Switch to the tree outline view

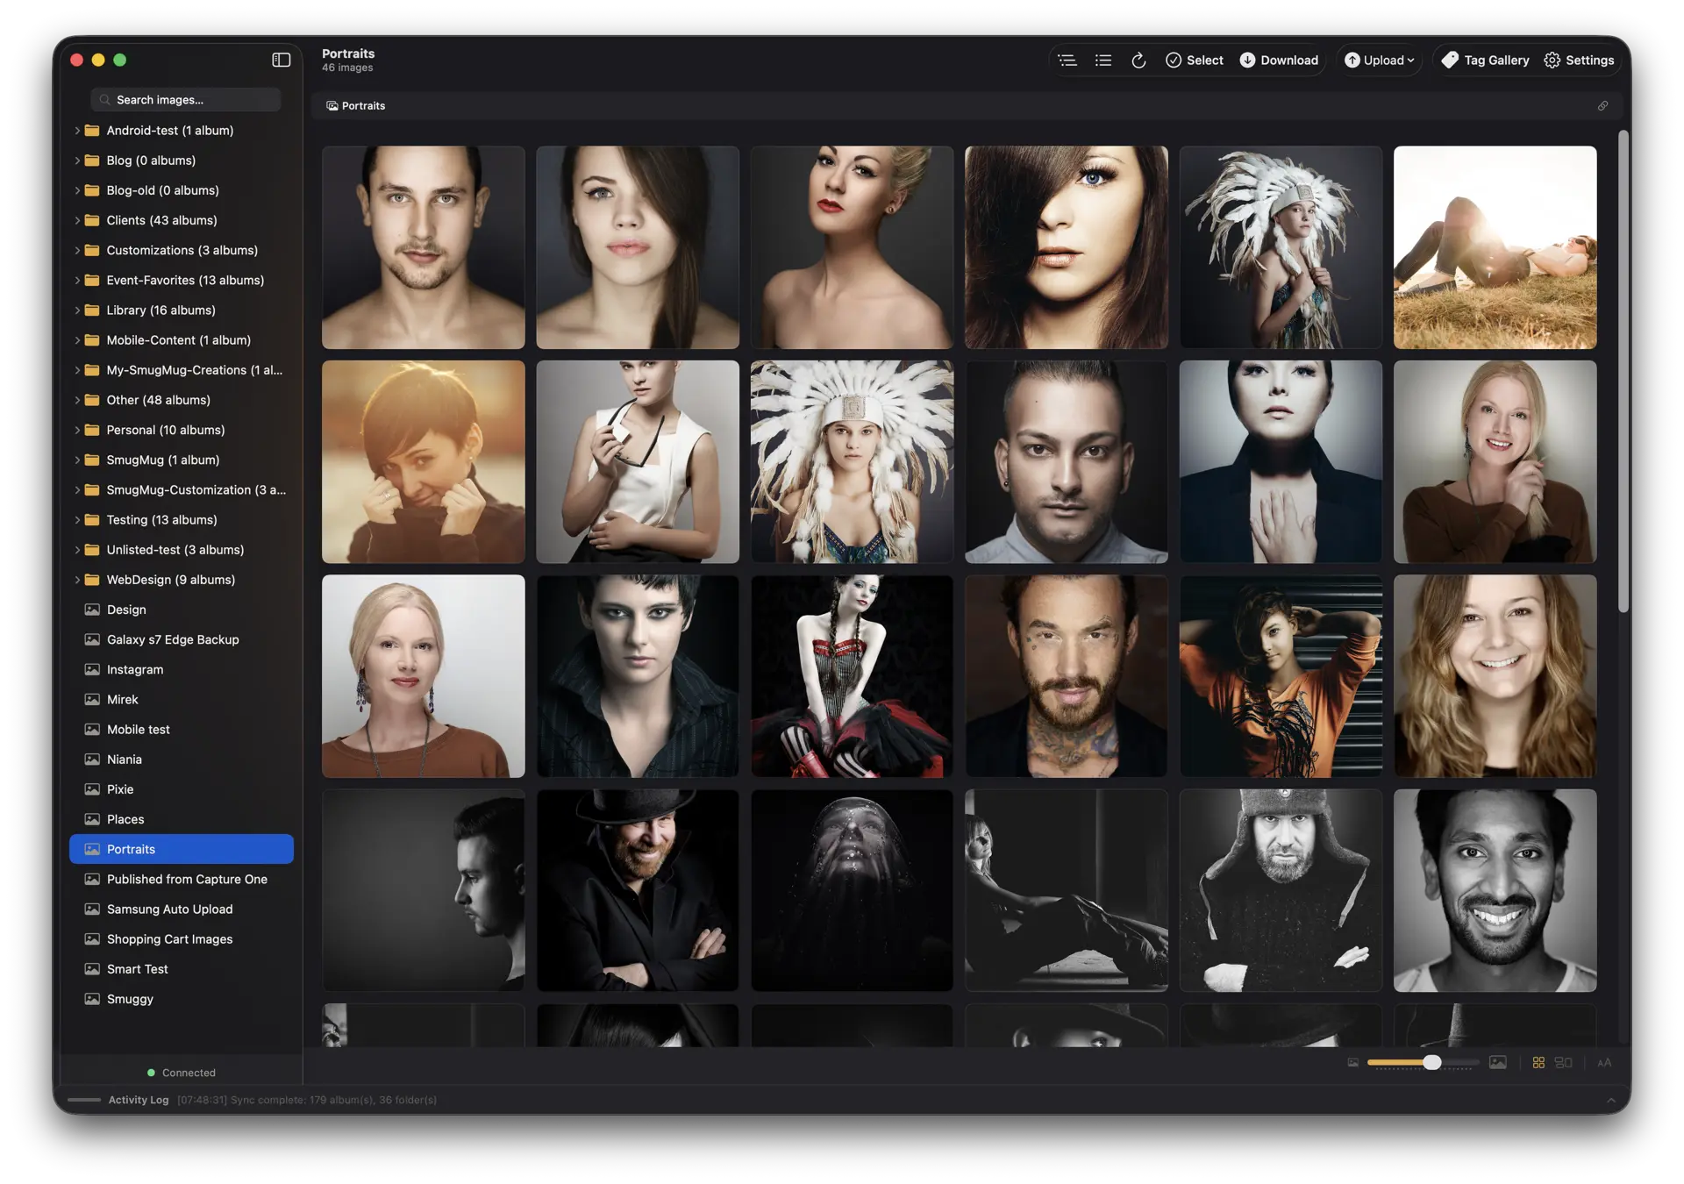1067,60
